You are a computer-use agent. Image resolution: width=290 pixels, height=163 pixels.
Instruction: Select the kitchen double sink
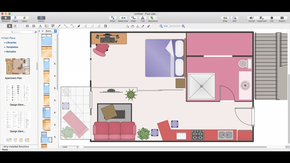click(x=225, y=135)
